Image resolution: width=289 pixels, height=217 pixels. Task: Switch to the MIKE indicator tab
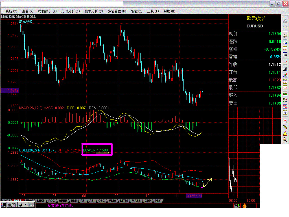[x=41, y=201]
